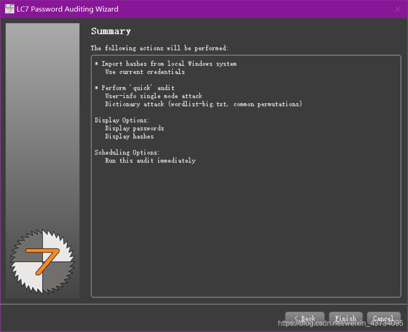The image size is (408, 332).
Task: Click the LC7 app icon in title bar
Action: 10,9
